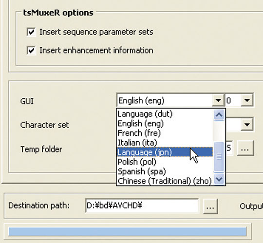Click the blue progress bar
Screen dimensions: 263x243
[128, 232]
